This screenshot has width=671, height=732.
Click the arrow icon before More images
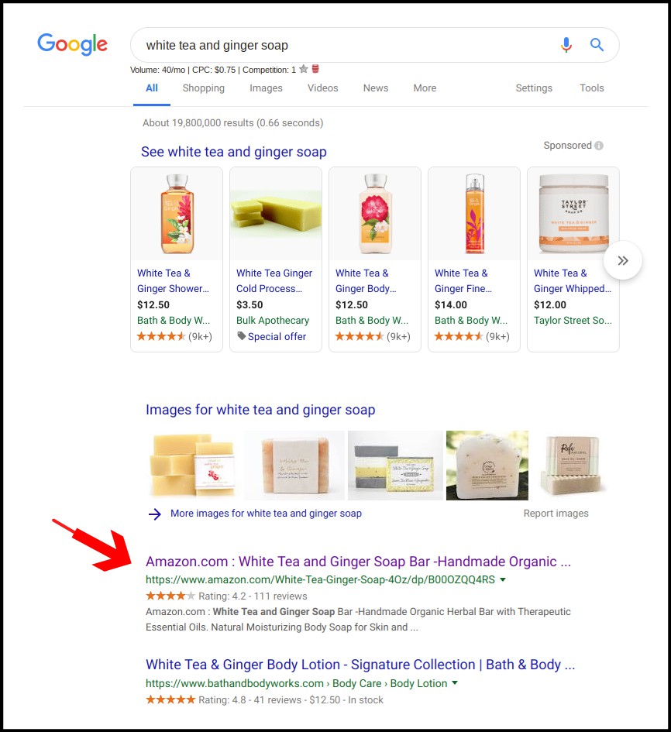pyautogui.click(x=154, y=514)
